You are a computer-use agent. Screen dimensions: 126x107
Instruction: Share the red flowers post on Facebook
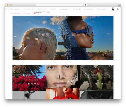tap(29, 84)
